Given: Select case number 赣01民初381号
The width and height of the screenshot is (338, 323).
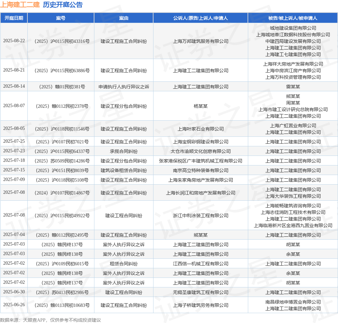Looking at the screenshot, I should (x=62, y=87).
